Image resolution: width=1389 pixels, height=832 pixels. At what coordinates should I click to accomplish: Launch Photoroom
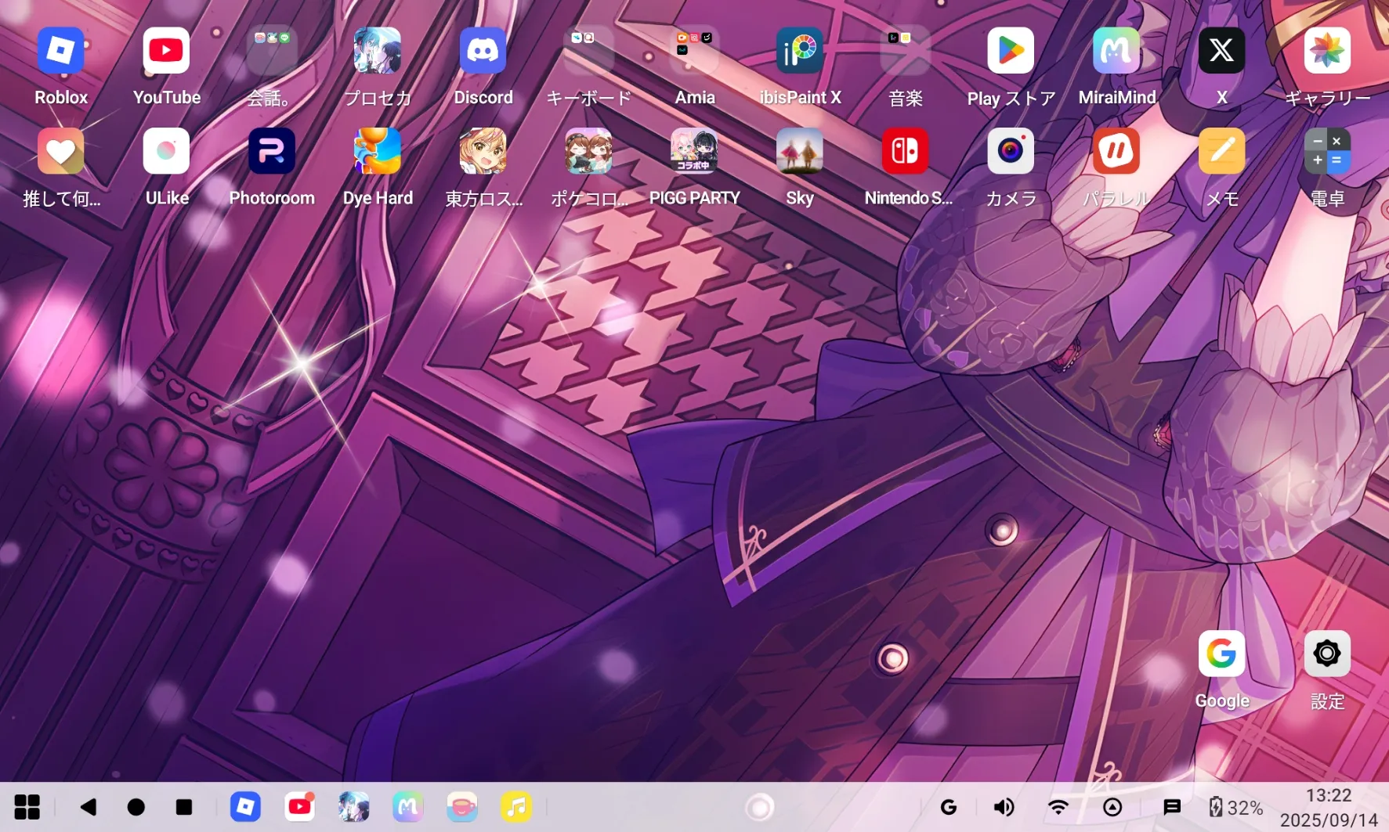[272, 151]
